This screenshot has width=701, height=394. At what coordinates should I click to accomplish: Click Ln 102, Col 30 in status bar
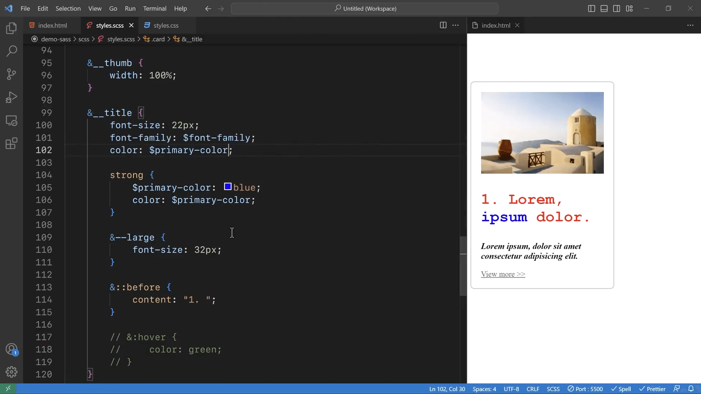447,389
